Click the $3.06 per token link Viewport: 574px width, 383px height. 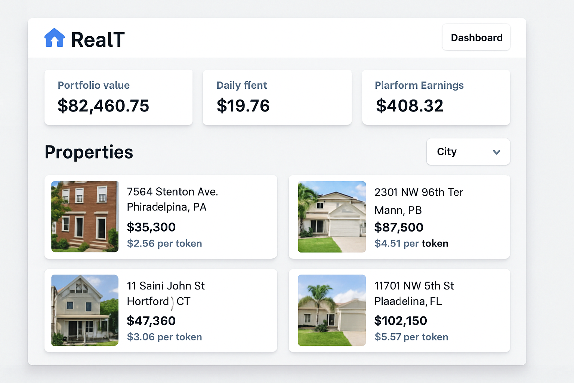(164, 337)
